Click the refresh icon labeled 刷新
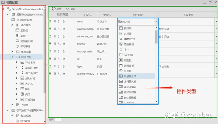Image resolution: width=218 pixels, height=124 pixels. point(54,9)
